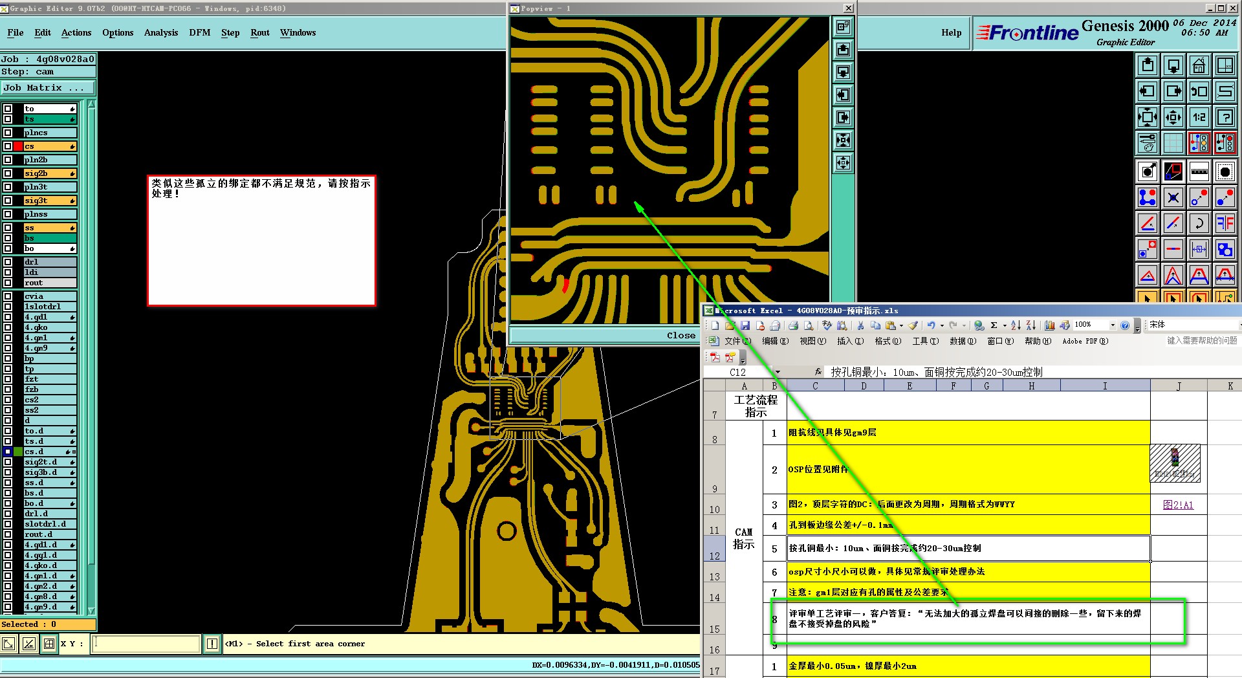The height and width of the screenshot is (678, 1242).
Task: Click column C header in Excel
Action: [x=815, y=386]
